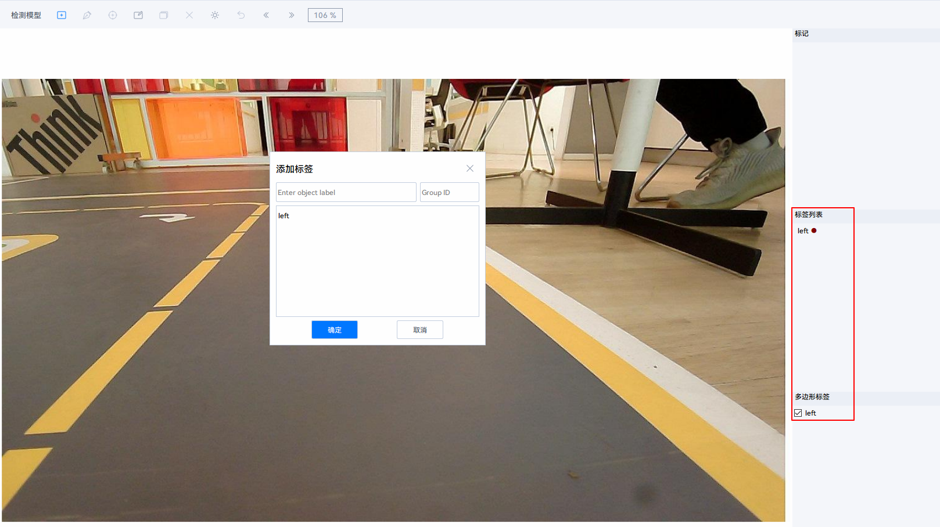Image resolution: width=940 pixels, height=527 pixels.
Task: Click the red color dot beside left
Action: click(x=814, y=230)
